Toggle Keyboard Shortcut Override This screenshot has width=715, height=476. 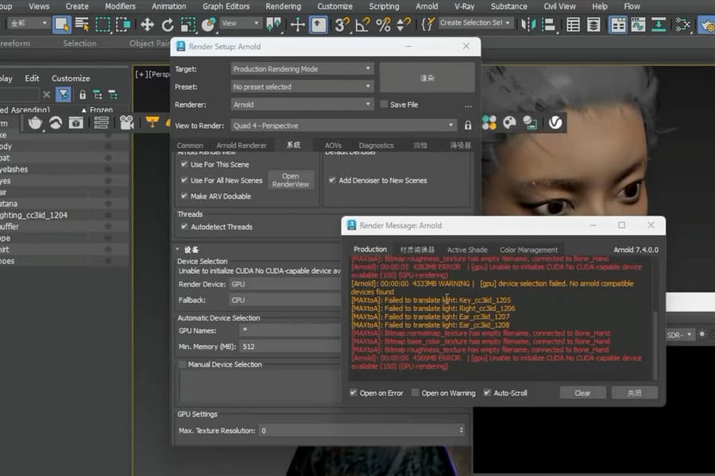coord(319,24)
